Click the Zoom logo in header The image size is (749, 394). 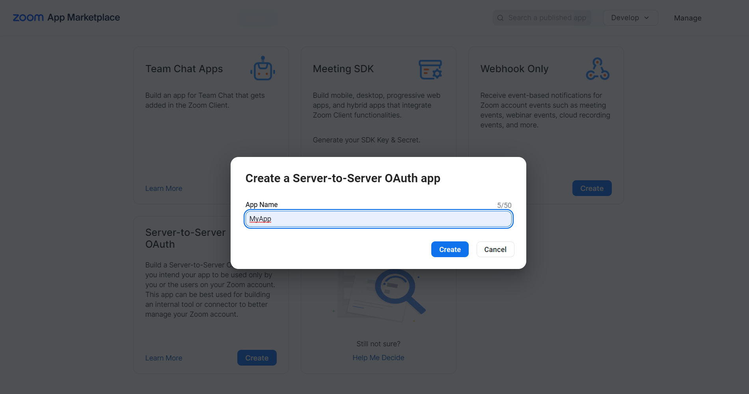[x=28, y=18]
